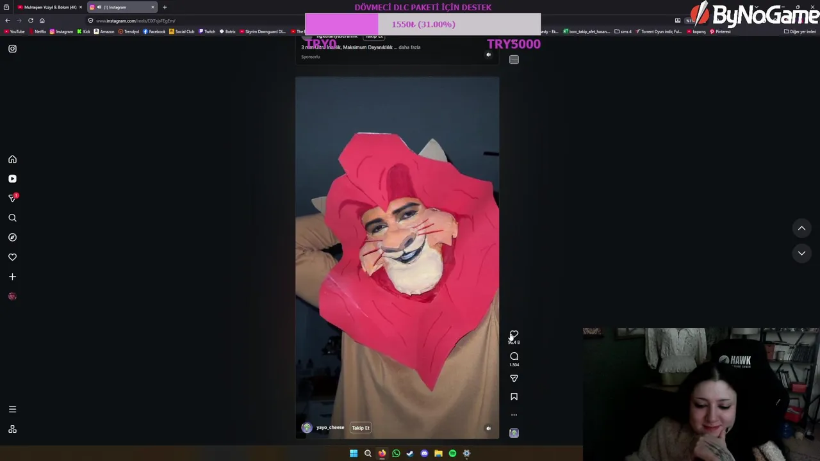Create new post plus icon
The height and width of the screenshot is (461, 820).
(x=12, y=277)
